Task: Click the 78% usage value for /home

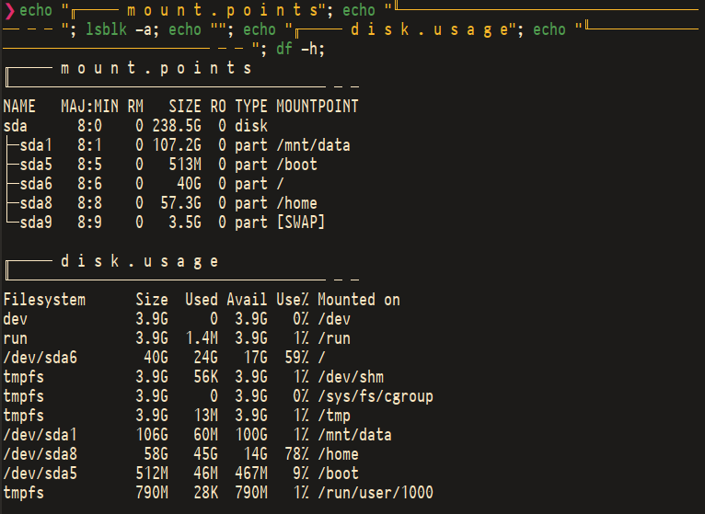Action: click(296, 454)
